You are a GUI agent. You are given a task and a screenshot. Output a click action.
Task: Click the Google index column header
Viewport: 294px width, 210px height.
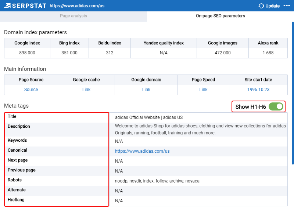(x=27, y=43)
